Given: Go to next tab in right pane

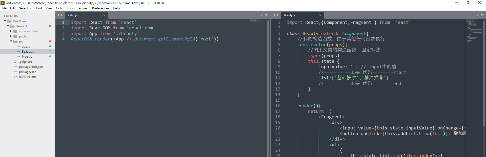Looking at the screenshot, I should tap(278, 15).
